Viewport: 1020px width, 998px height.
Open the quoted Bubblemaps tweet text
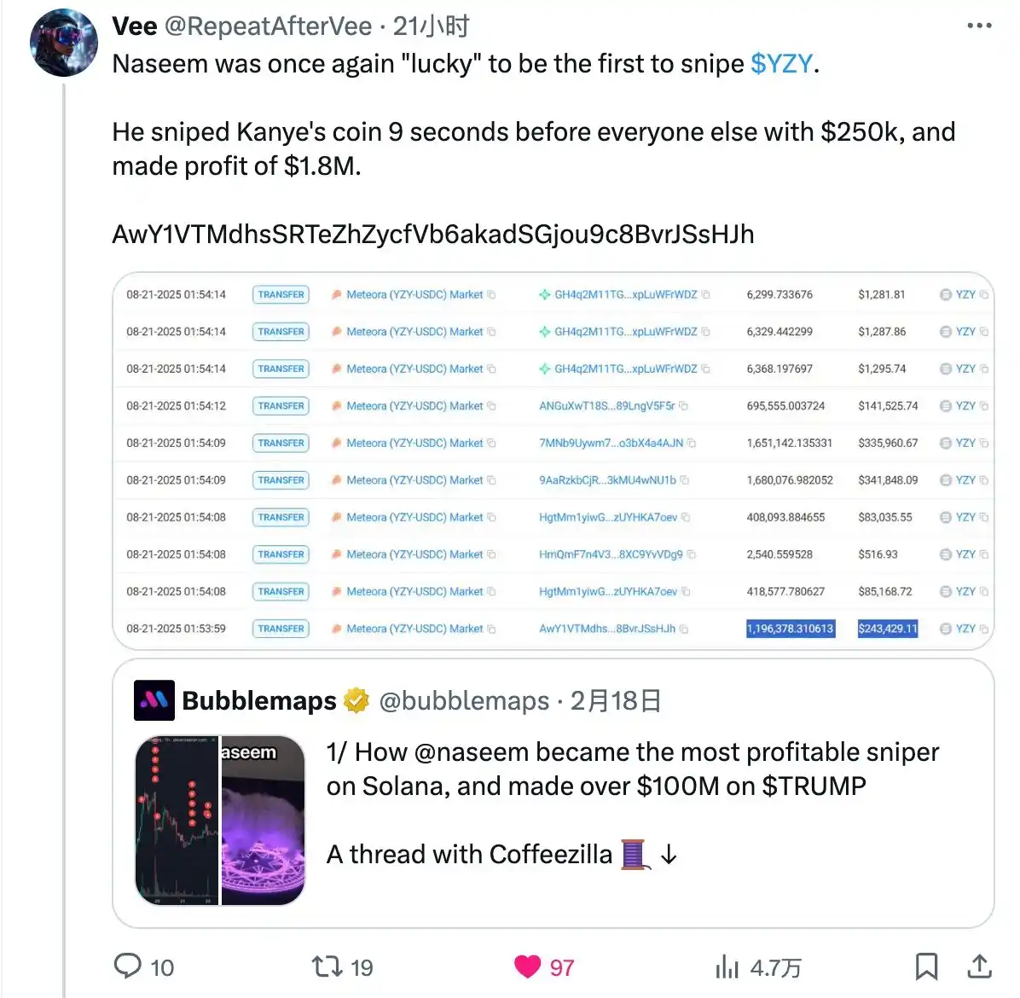[632, 769]
